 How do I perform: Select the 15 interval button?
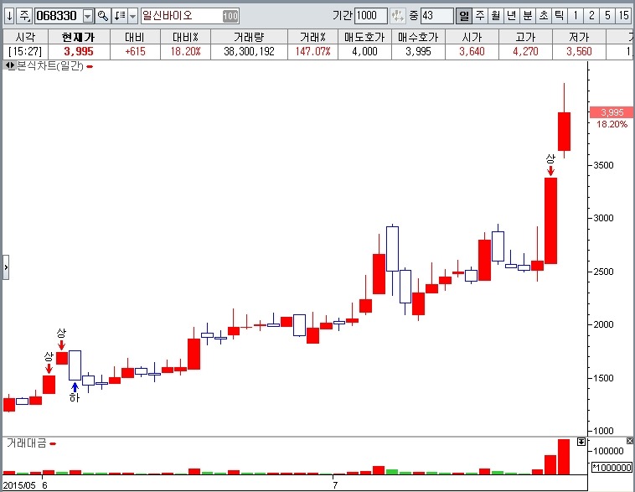click(x=623, y=16)
